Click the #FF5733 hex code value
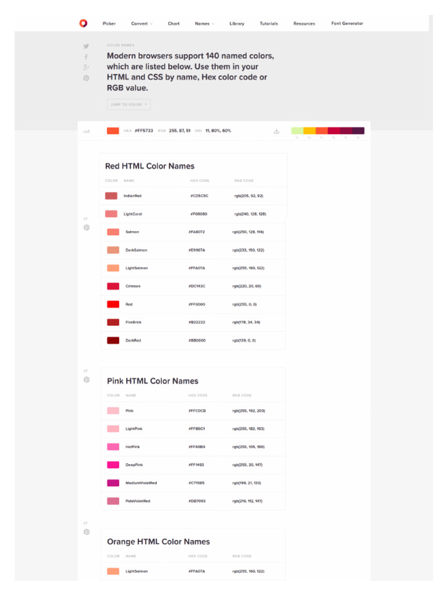 point(143,131)
